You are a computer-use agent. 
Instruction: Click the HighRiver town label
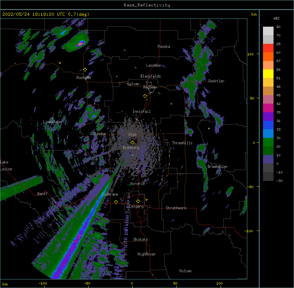147,254
